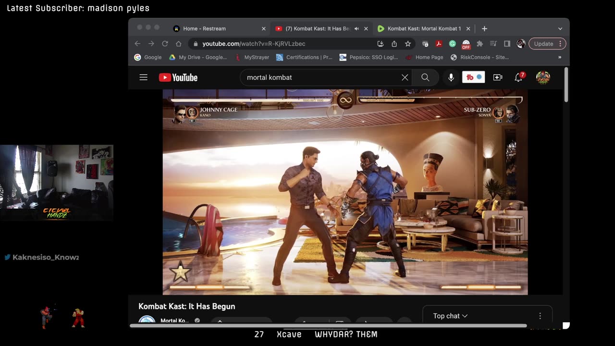This screenshot has height=346, width=615.
Task: Open the MyStrayer bookmark
Action: 252,57
